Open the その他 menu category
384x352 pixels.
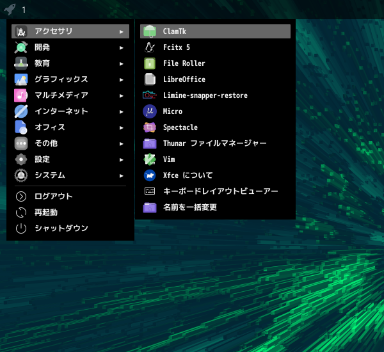[70, 143]
